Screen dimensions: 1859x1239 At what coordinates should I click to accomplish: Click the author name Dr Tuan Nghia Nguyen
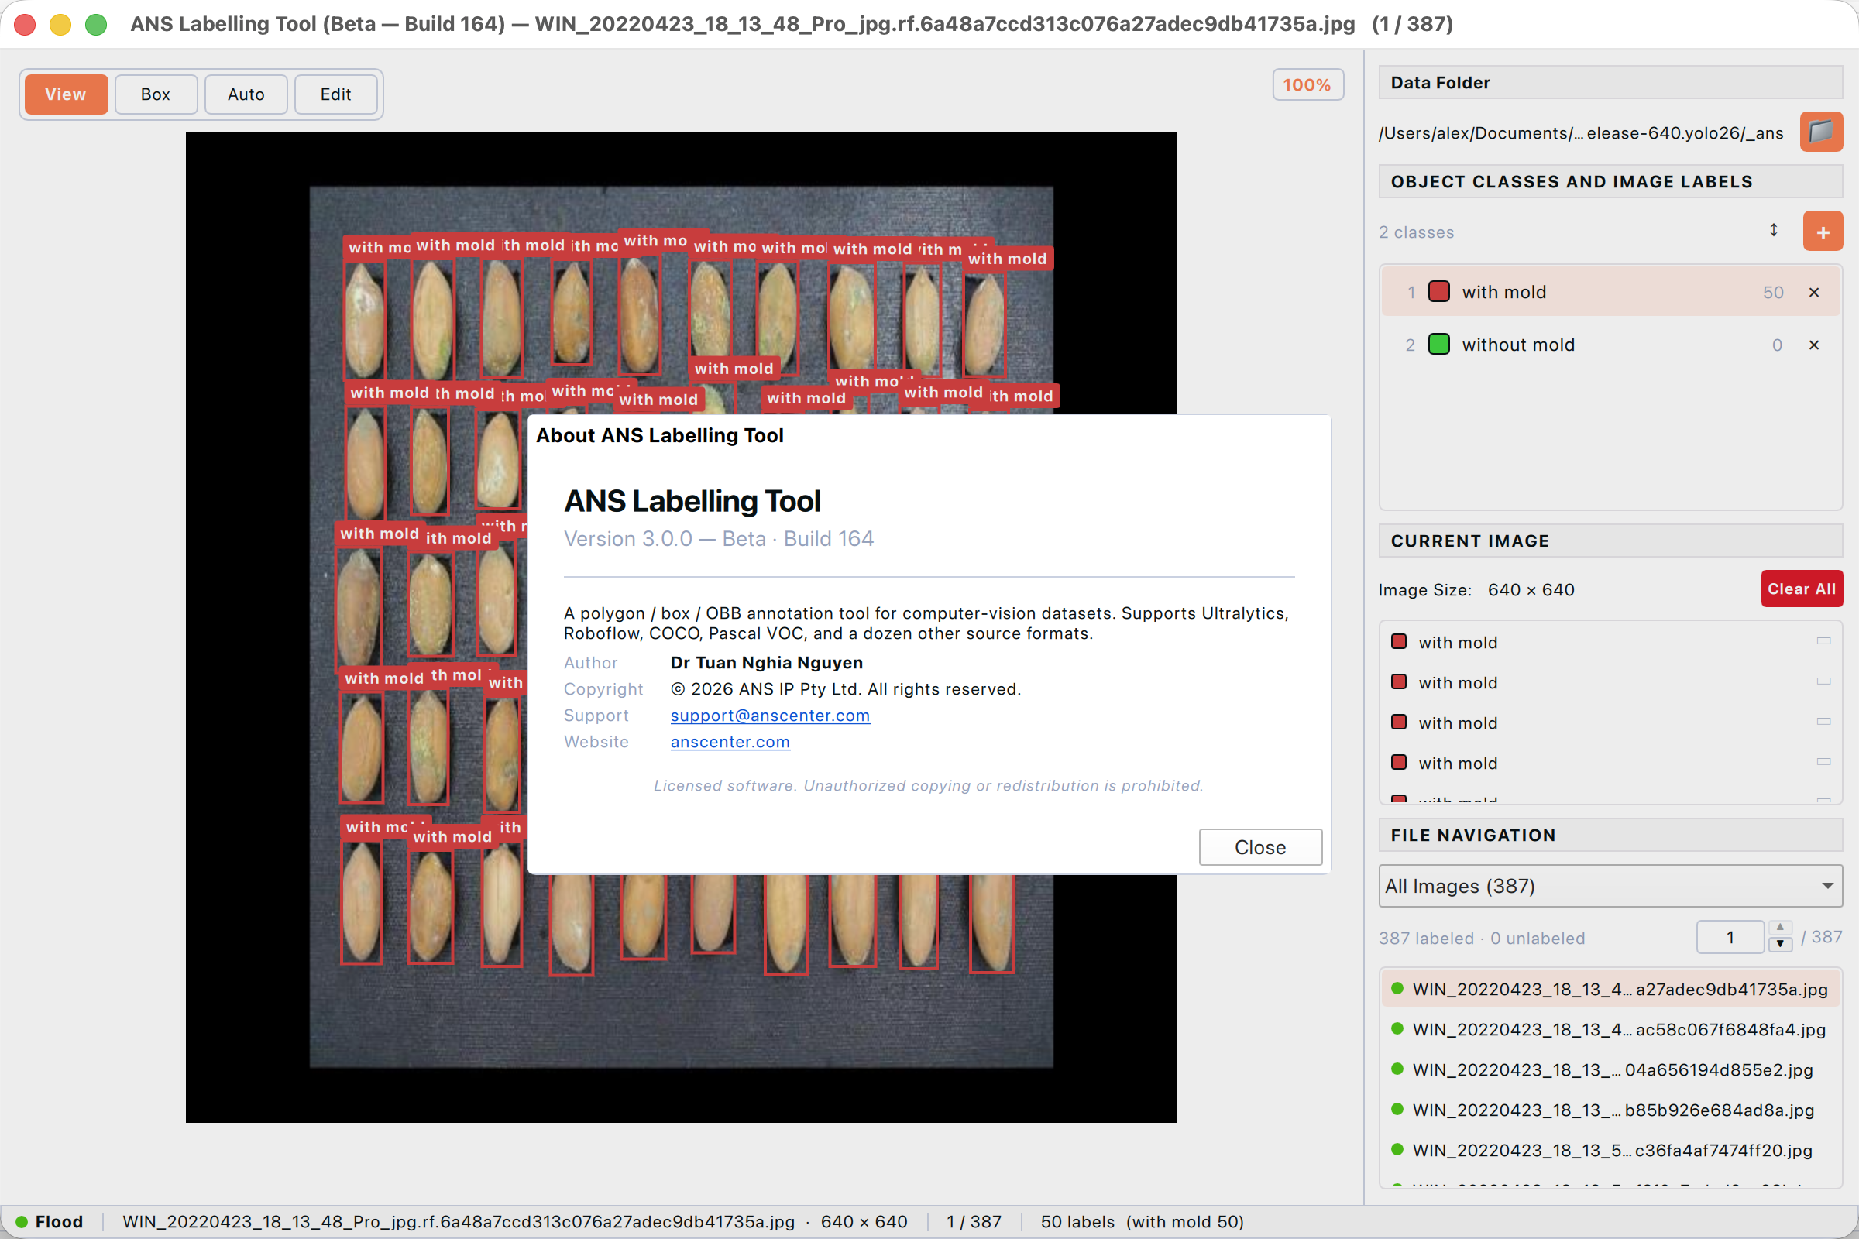766,662
